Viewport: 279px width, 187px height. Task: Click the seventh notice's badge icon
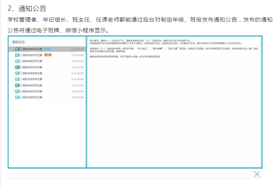17,85
